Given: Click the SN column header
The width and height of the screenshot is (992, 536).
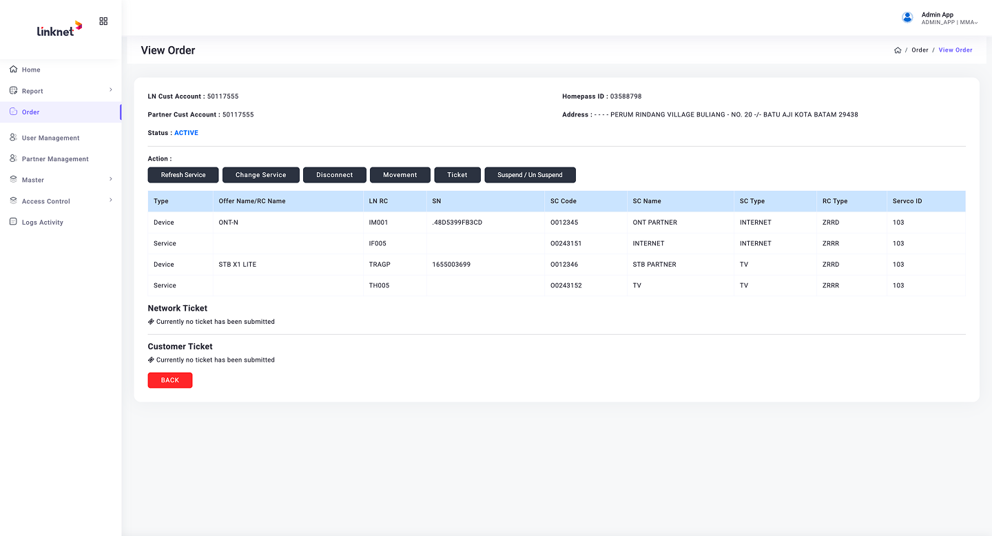Looking at the screenshot, I should (486, 201).
